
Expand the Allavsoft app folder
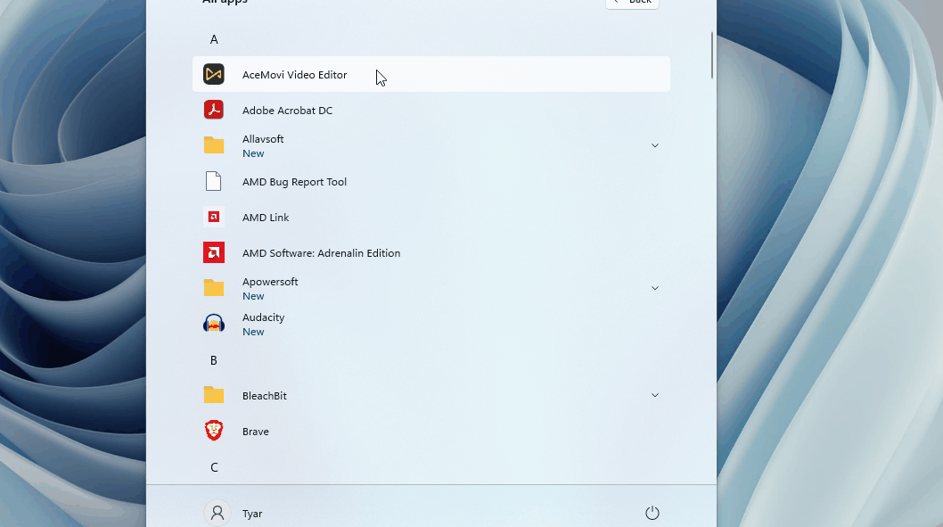point(655,144)
